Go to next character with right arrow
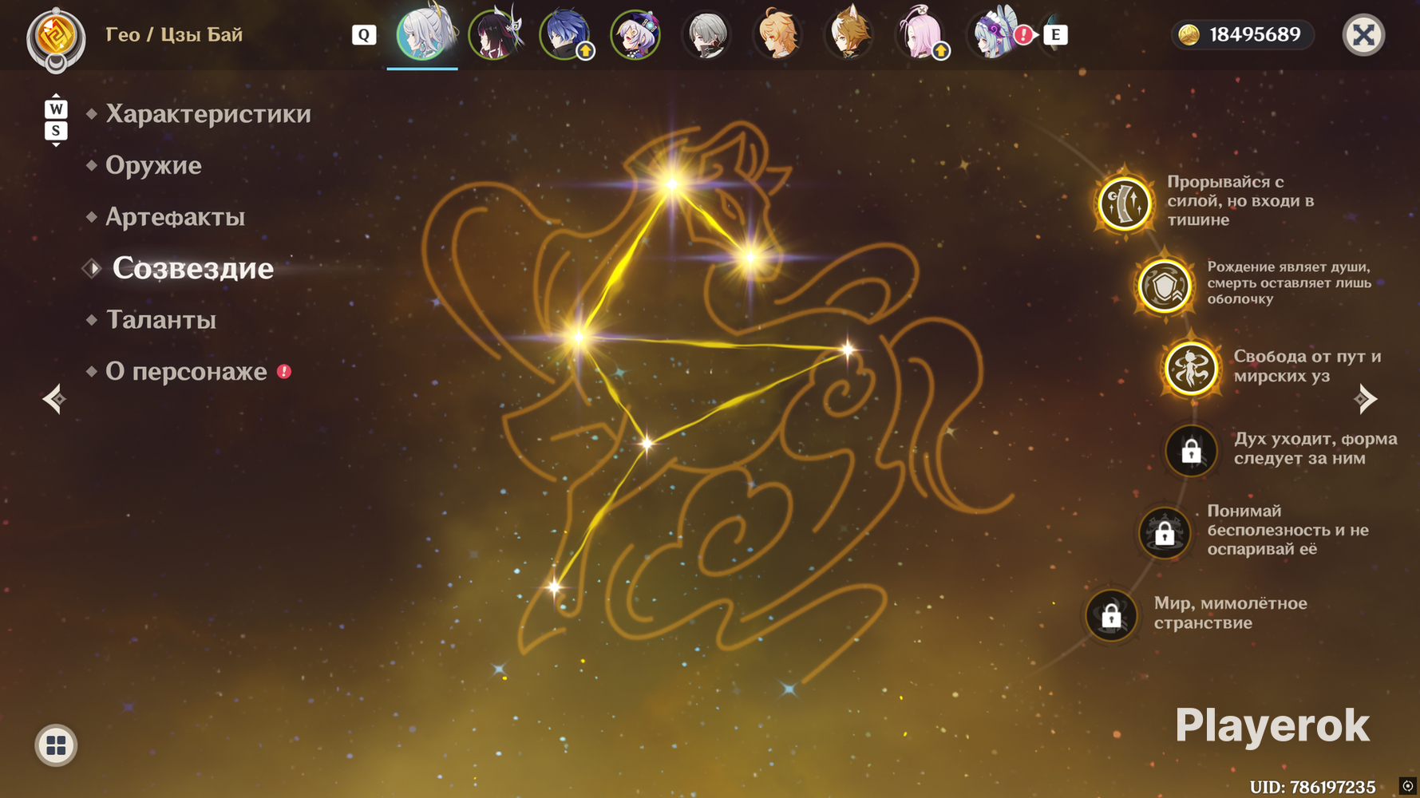Viewport: 1420px width, 798px height. pos(1365,399)
